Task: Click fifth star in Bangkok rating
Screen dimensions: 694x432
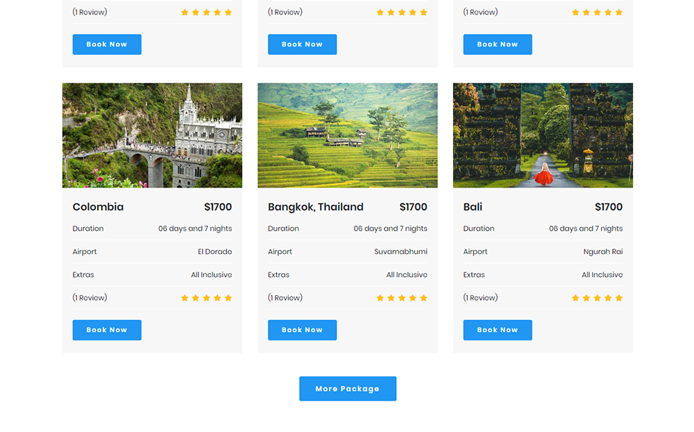Action: (423, 298)
